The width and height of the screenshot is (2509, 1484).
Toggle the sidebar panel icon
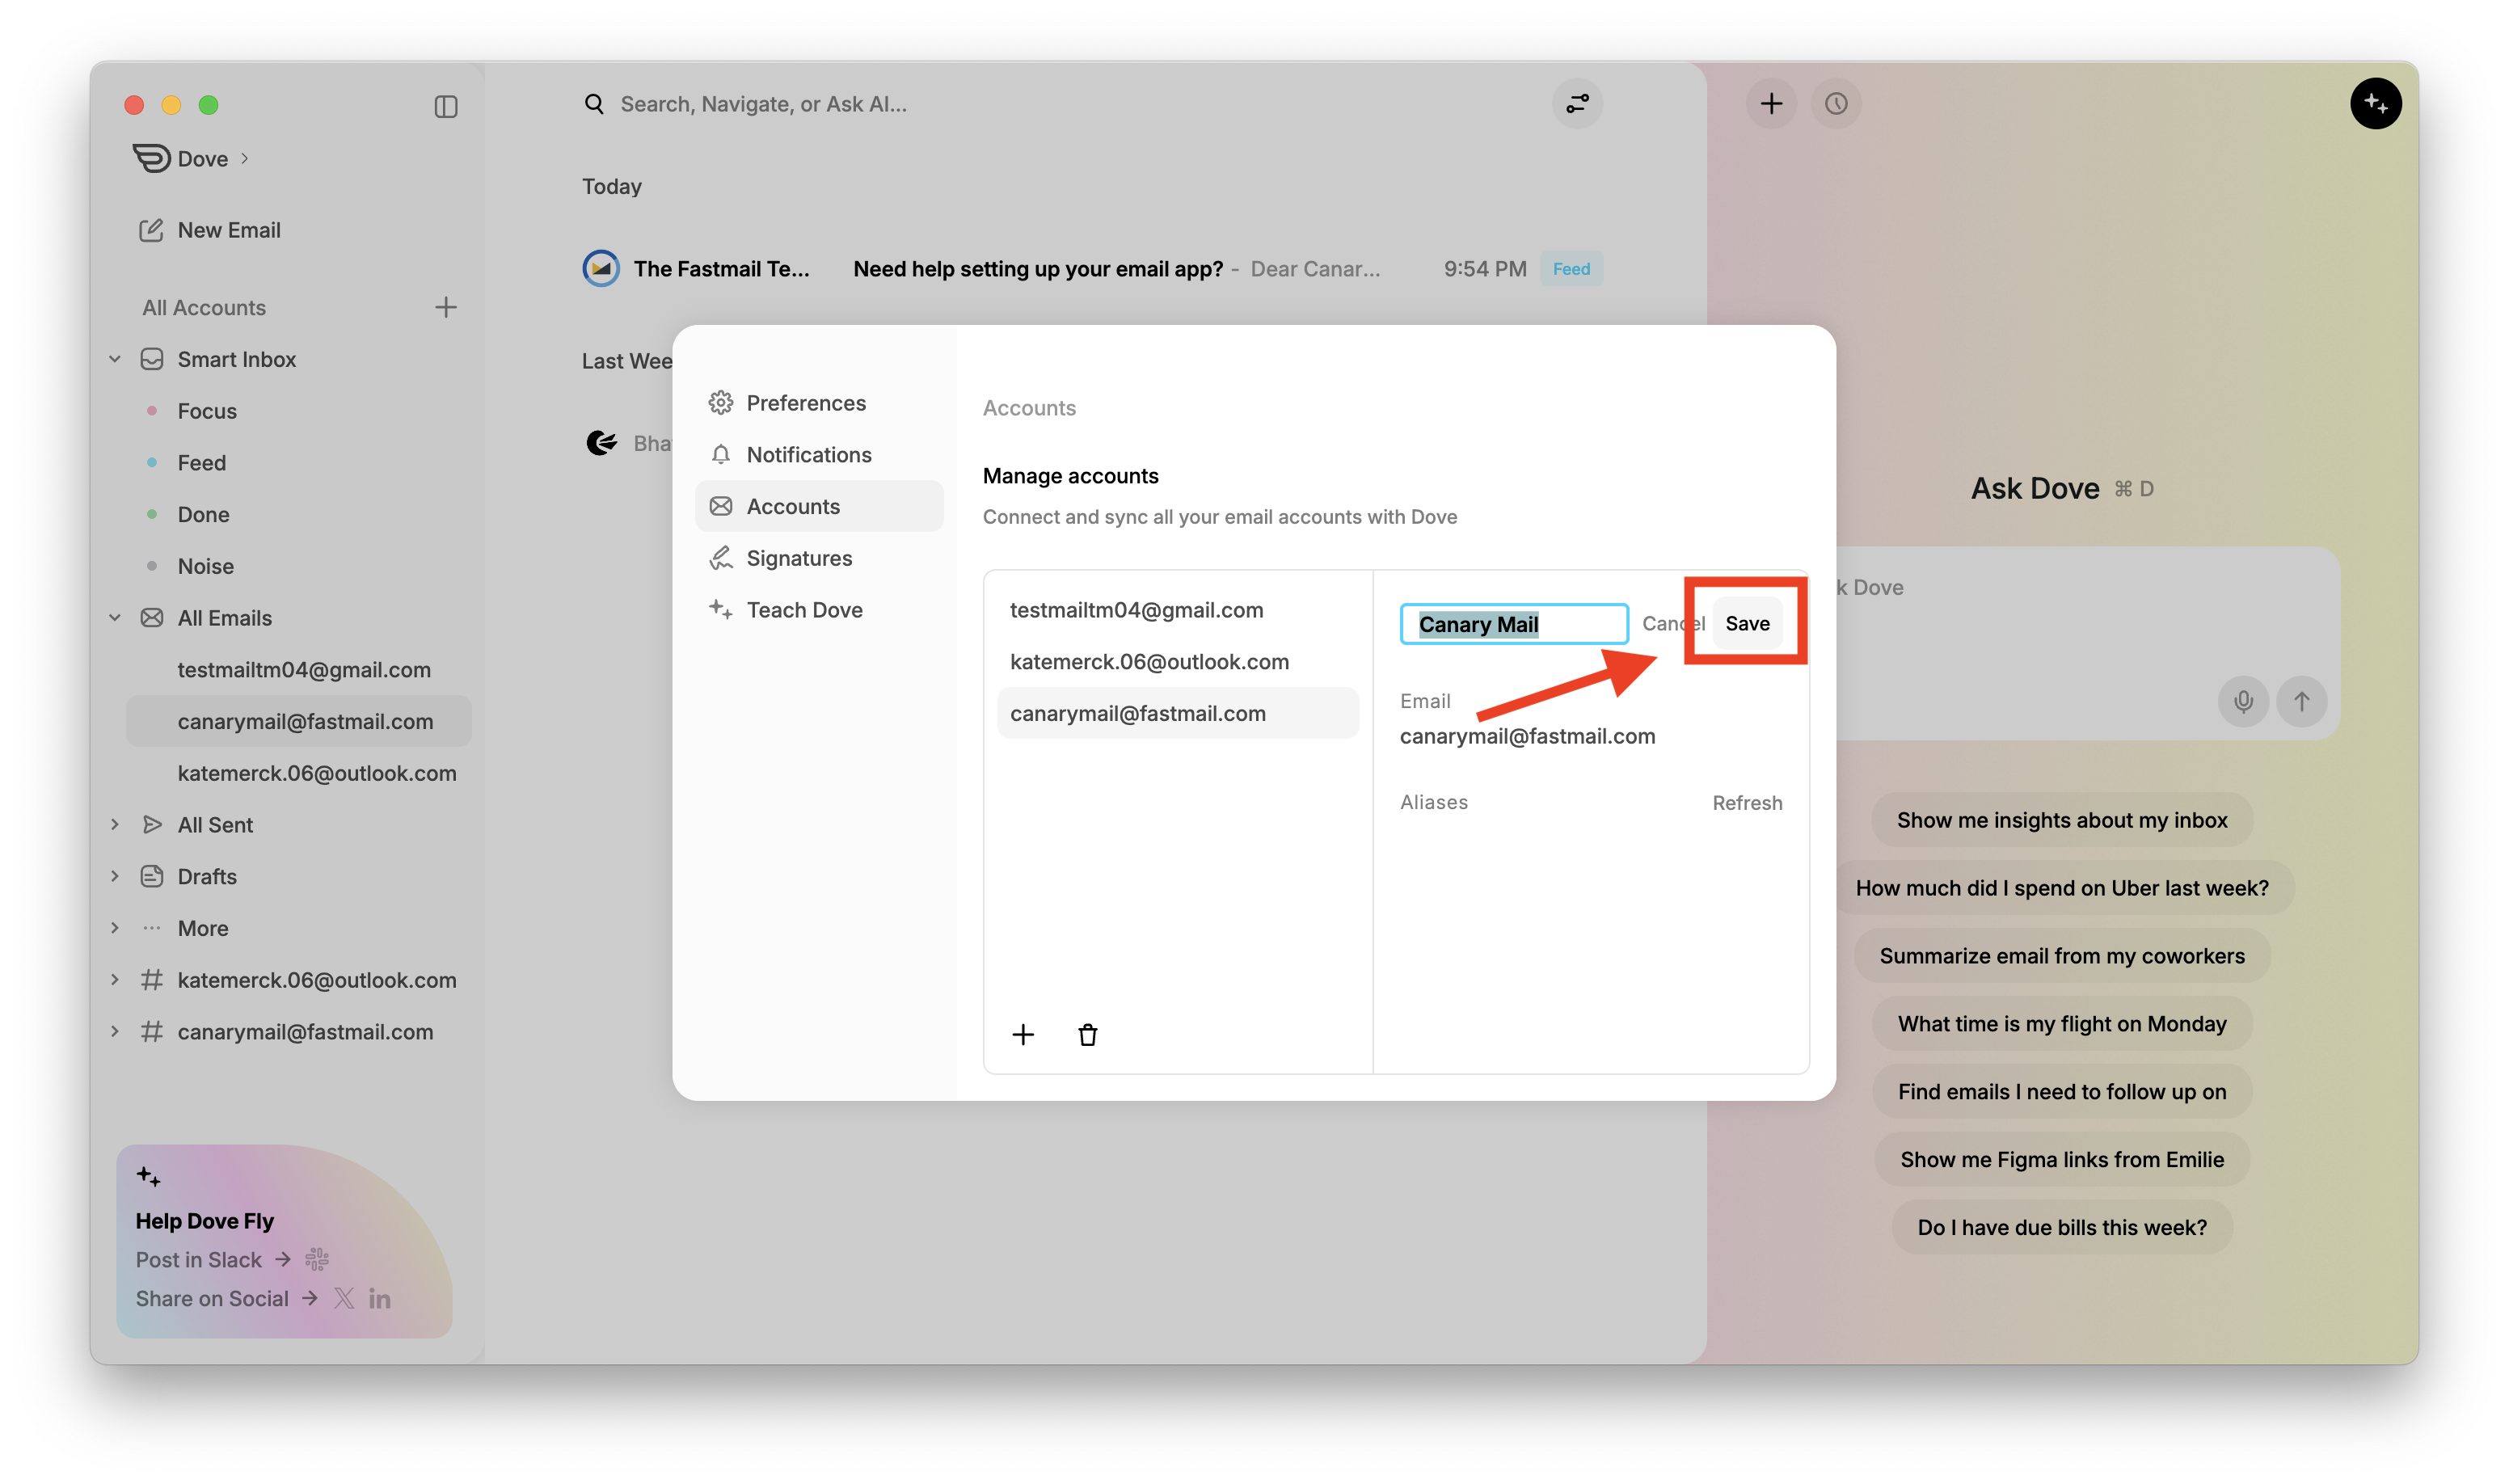pos(446,106)
